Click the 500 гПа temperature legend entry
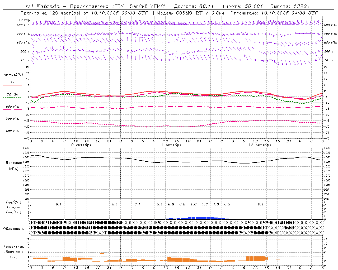338x270 pixels. point(12,132)
